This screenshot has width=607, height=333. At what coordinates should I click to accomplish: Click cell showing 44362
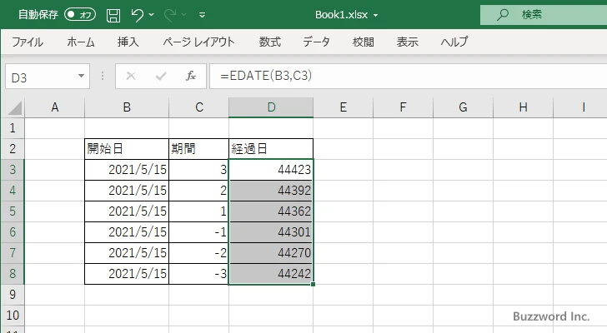tap(271, 211)
